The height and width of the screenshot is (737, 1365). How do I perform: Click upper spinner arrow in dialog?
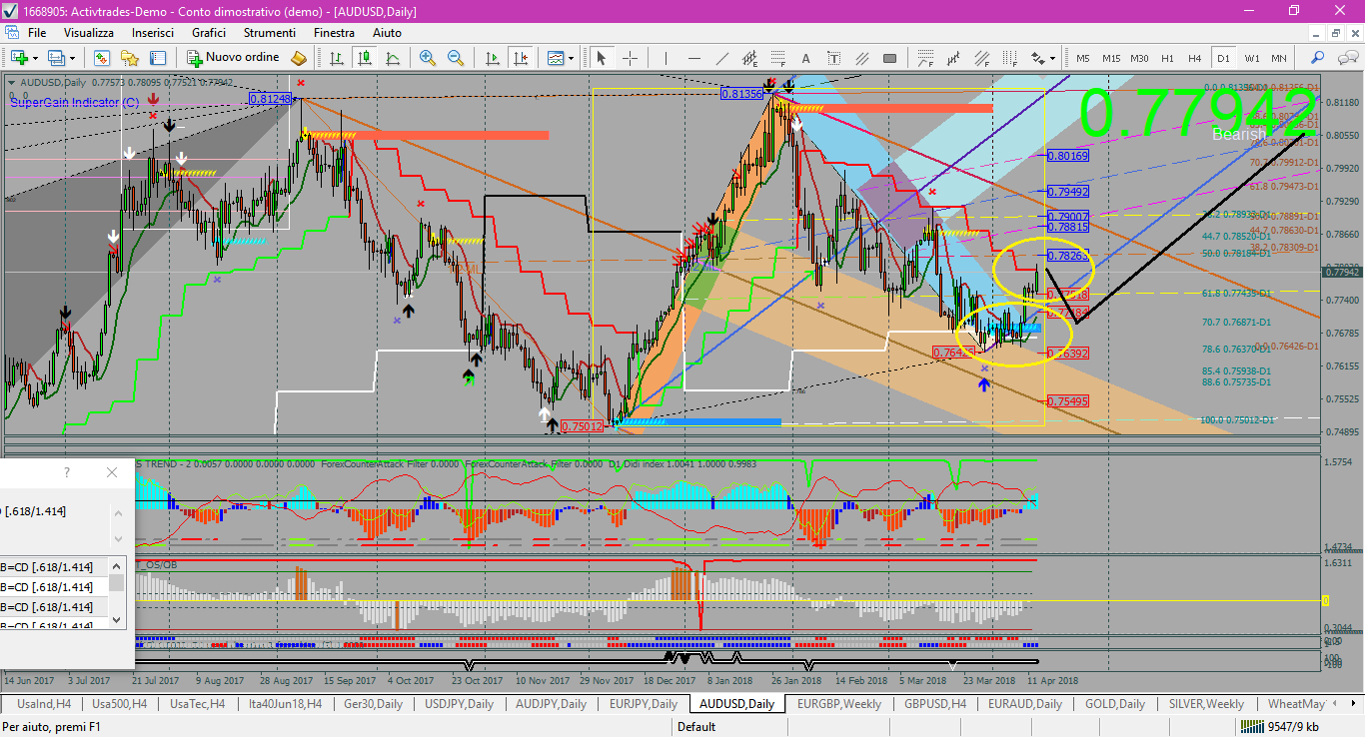pos(117,512)
